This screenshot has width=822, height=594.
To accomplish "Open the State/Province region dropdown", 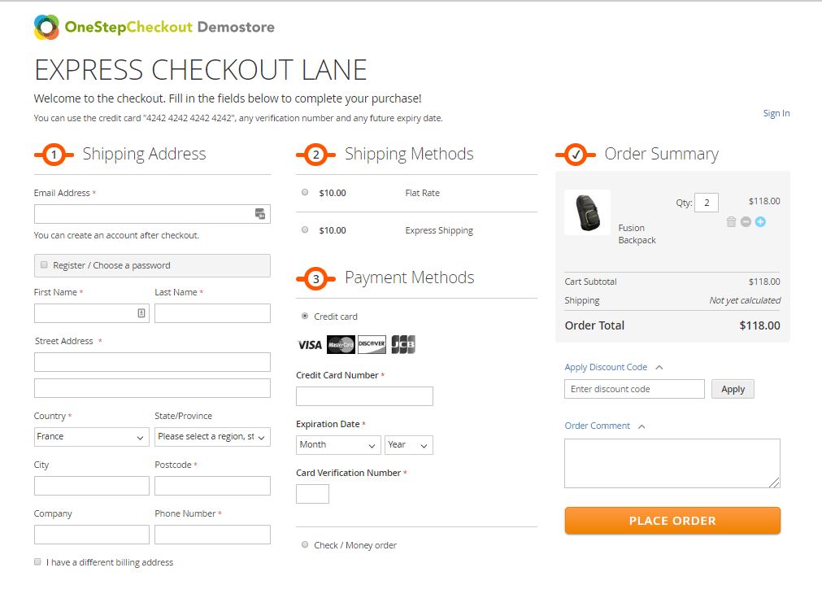I will [x=212, y=437].
